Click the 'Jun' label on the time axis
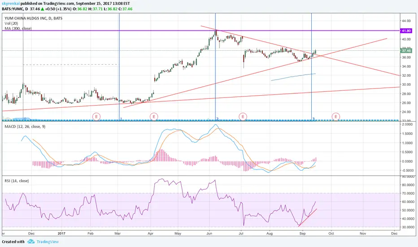Viewport: 418px width, 247px height. [209, 234]
